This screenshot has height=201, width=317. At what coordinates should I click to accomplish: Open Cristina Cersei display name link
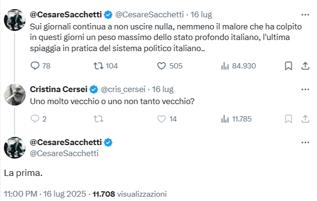click(58, 89)
